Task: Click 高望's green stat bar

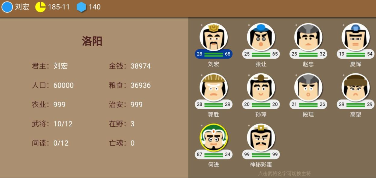Action: 356,104
